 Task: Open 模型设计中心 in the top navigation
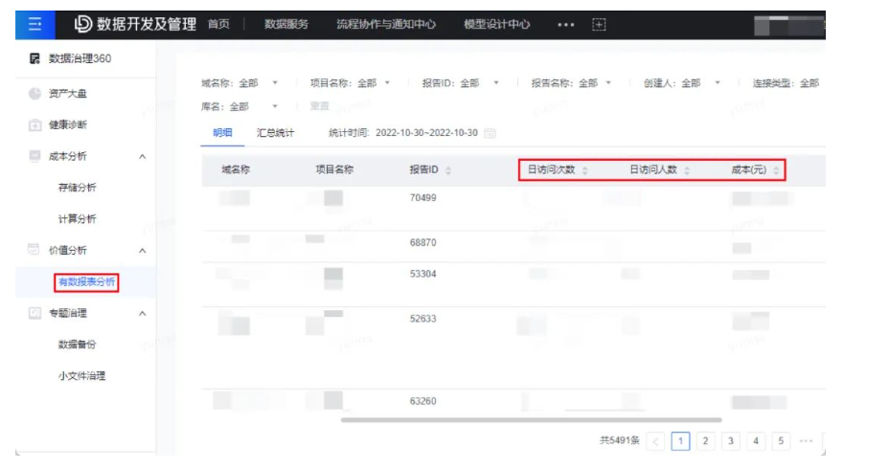496,24
